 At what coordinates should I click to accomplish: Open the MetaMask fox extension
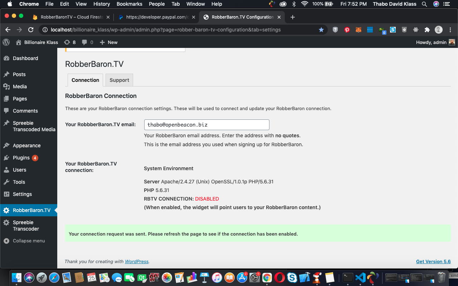click(x=358, y=30)
